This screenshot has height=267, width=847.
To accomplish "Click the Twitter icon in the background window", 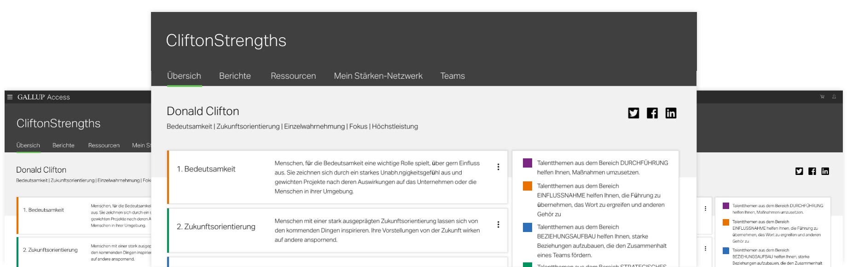I will [x=799, y=171].
